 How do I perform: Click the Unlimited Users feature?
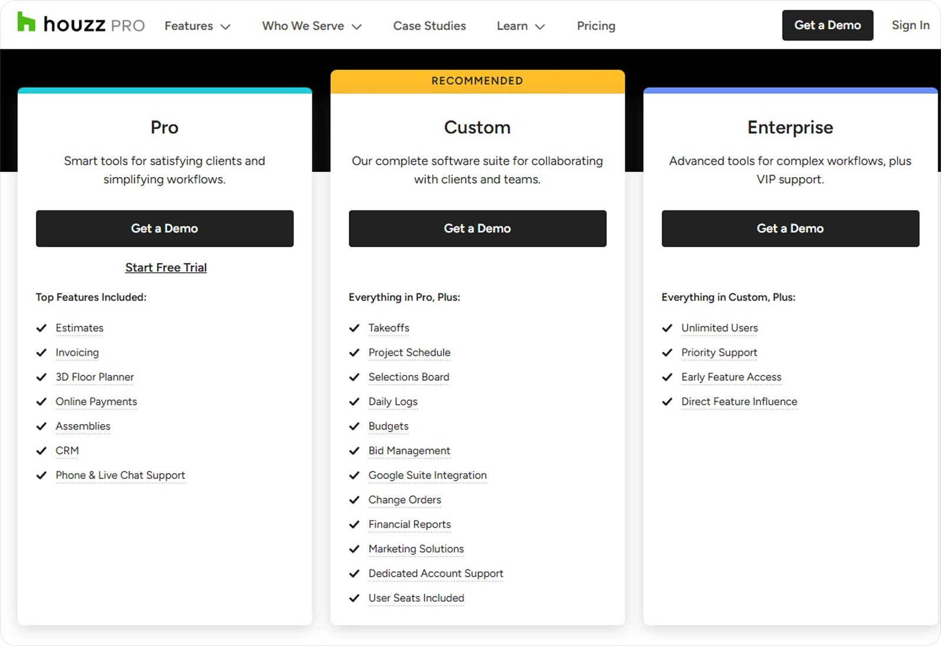click(719, 328)
